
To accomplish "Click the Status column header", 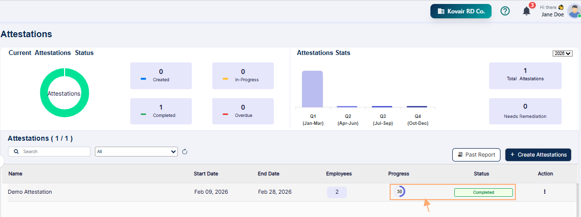I will tap(481, 173).
